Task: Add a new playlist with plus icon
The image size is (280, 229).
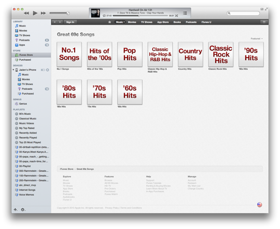Action: [x=16, y=209]
